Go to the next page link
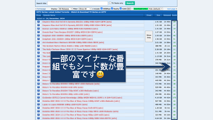The width and height of the screenshot is (213, 120). [171, 9]
